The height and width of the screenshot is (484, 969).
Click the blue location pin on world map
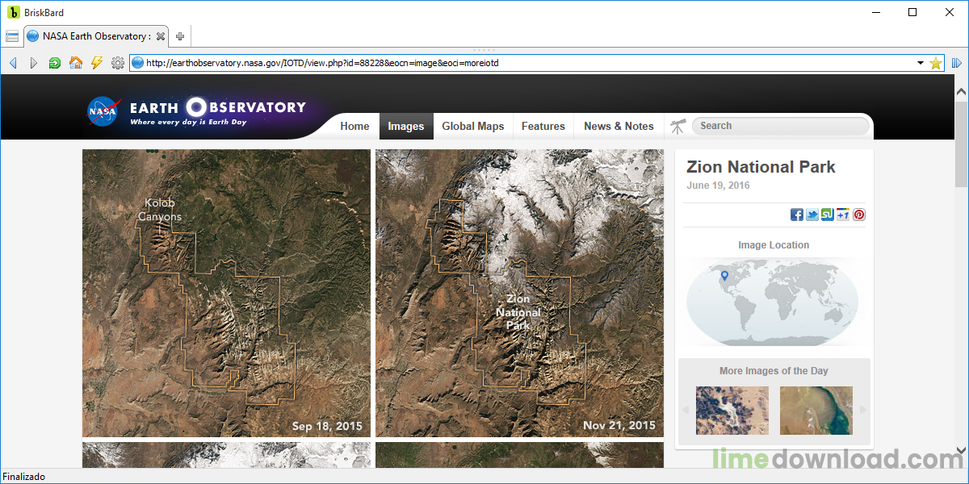(724, 276)
